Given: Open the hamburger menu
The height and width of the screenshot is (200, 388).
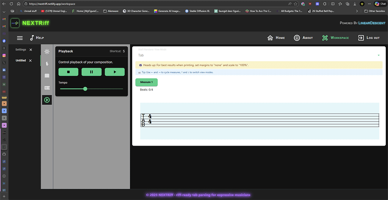Looking at the screenshot, I should pyautogui.click(x=20, y=38).
